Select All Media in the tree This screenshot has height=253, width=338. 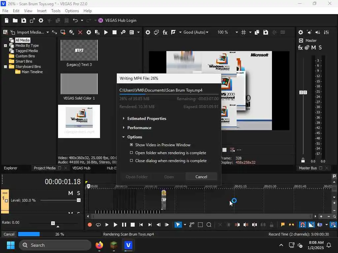[x=22, y=40]
